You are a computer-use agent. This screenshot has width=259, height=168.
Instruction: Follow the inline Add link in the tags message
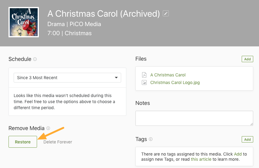click(x=238, y=154)
